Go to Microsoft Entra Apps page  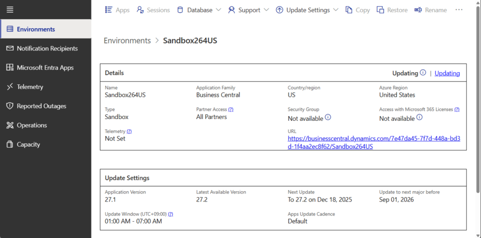[x=45, y=67]
